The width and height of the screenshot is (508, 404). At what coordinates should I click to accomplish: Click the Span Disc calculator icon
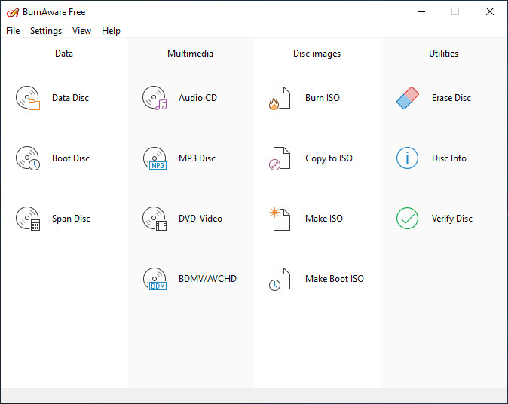click(28, 219)
